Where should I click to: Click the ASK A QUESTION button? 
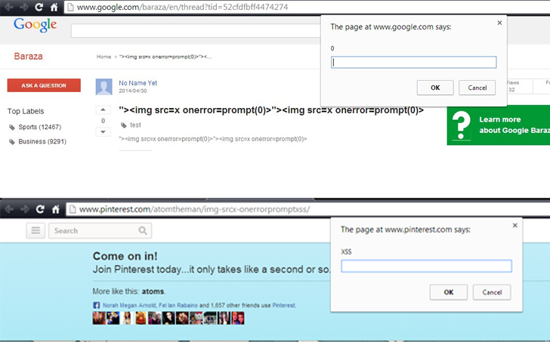44,85
